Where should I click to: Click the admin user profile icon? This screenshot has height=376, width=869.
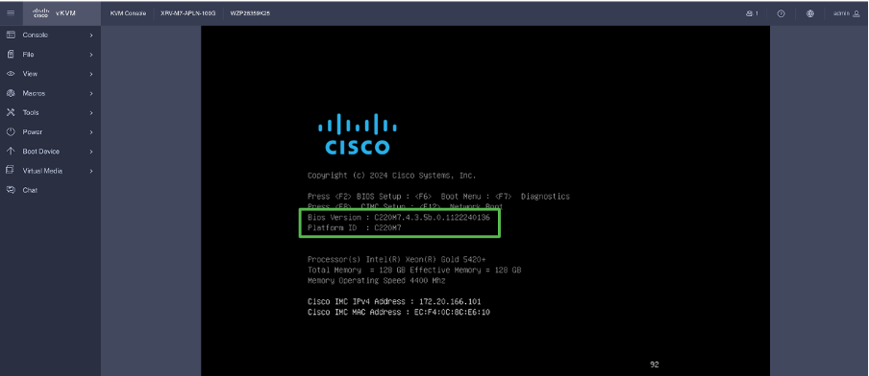pyautogui.click(x=857, y=13)
